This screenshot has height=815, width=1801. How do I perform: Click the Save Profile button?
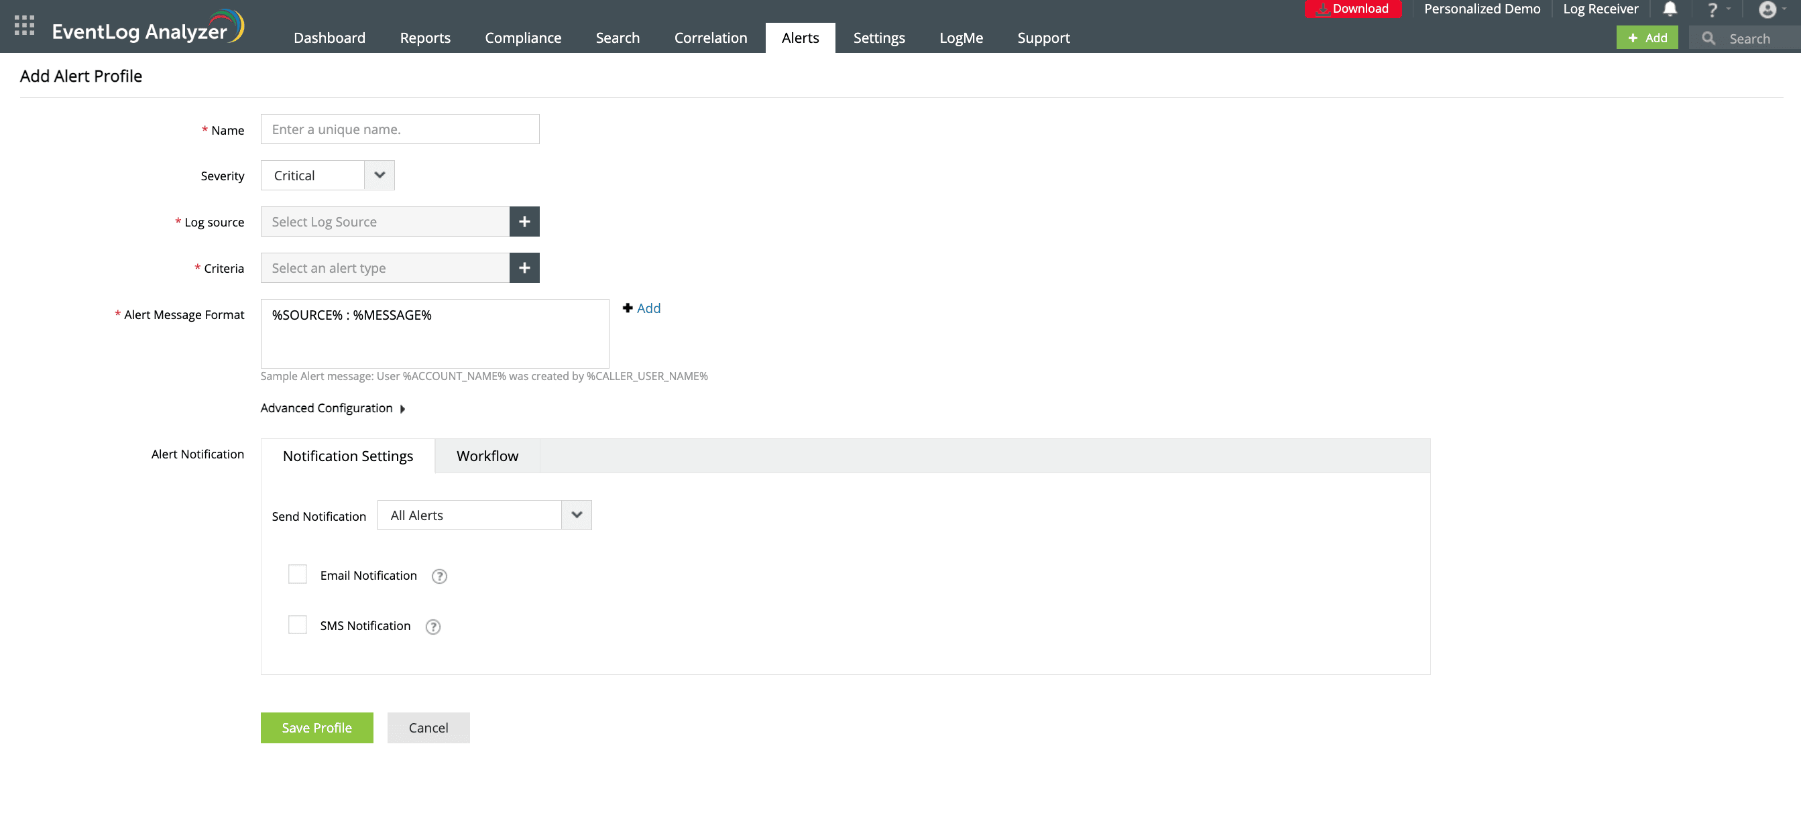(x=316, y=728)
